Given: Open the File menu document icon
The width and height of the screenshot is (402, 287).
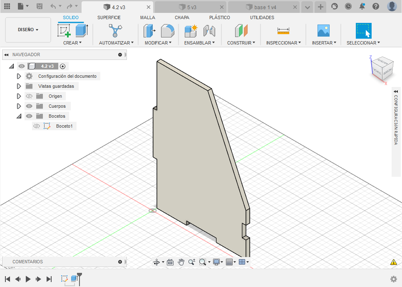Looking at the screenshot, I should 21,6.
